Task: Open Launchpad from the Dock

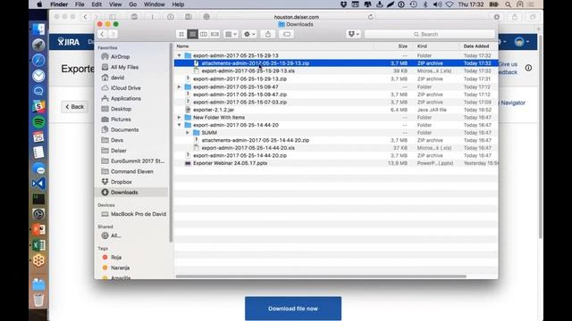Action: tap(38, 45)
